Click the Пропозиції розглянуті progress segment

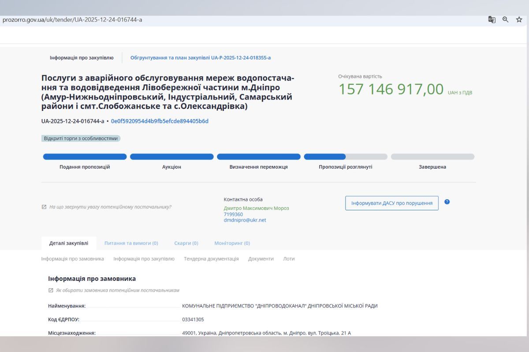[346, 156]
